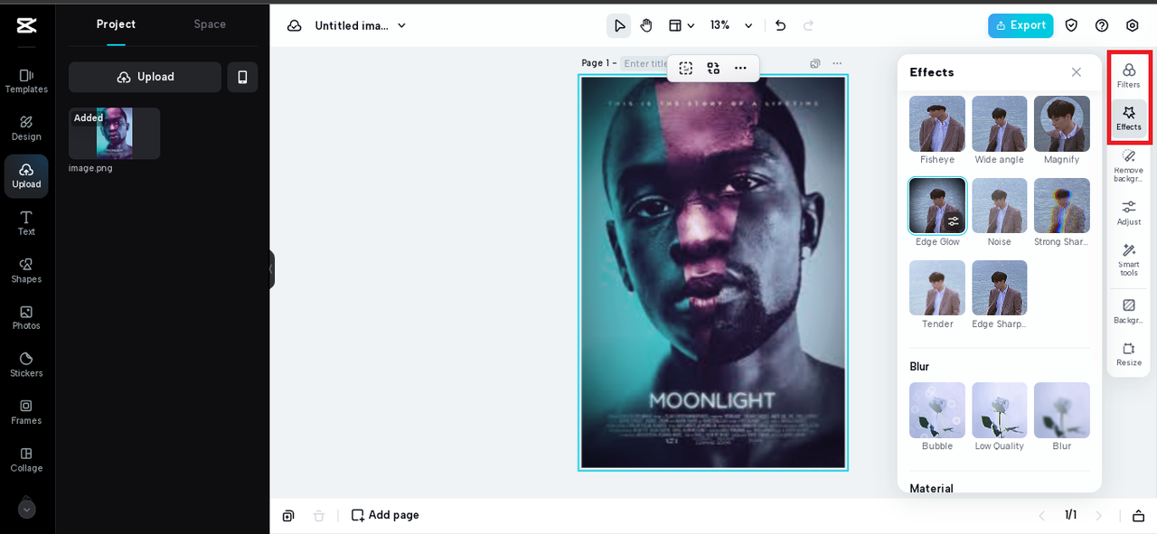Click the Add page button
1157x534 pixels.
point(385,515)
